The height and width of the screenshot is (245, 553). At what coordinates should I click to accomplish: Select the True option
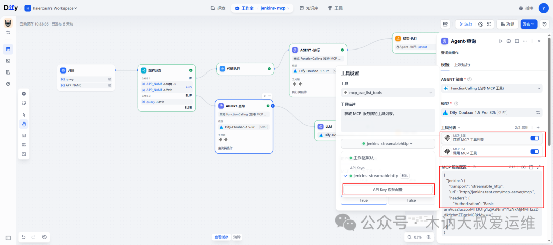pos(364,200)
